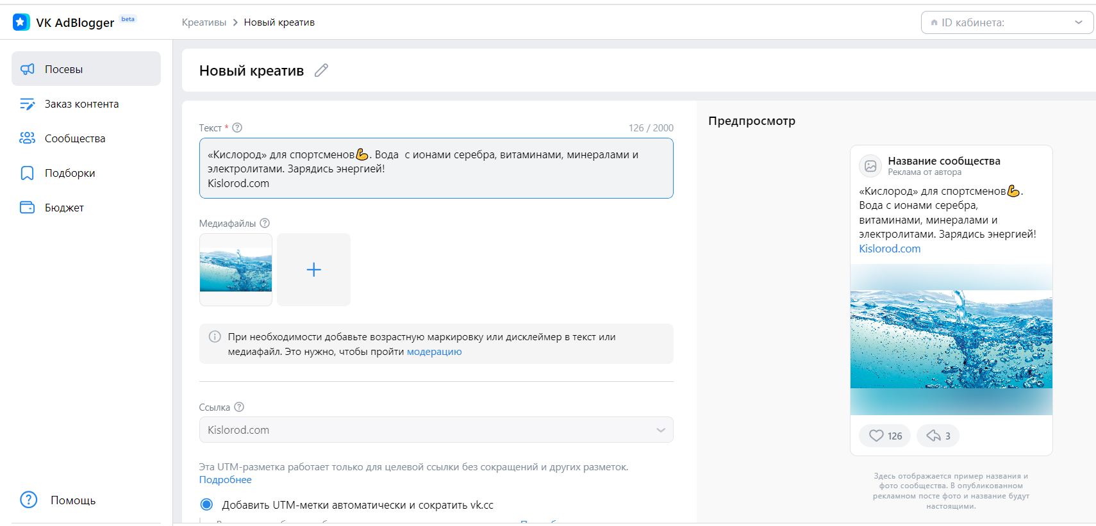Click the pencil icon to rename Новый креатив
Image resolution: width=1096 pixels, height=526 pixels.
(x=322, y=70)
